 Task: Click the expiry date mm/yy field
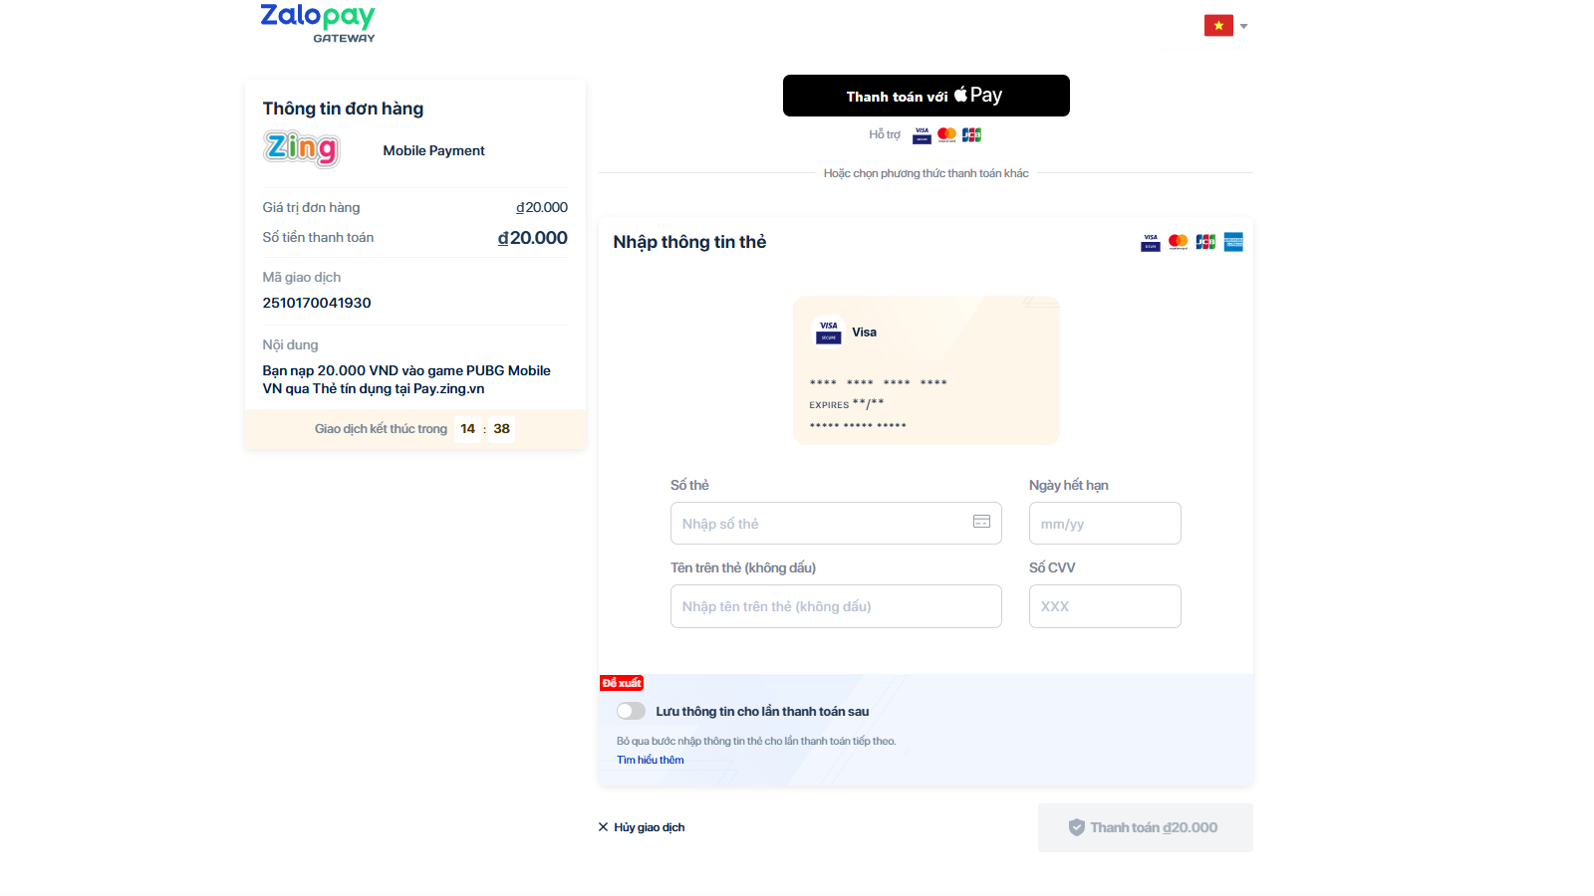[x=1104, y=524]
